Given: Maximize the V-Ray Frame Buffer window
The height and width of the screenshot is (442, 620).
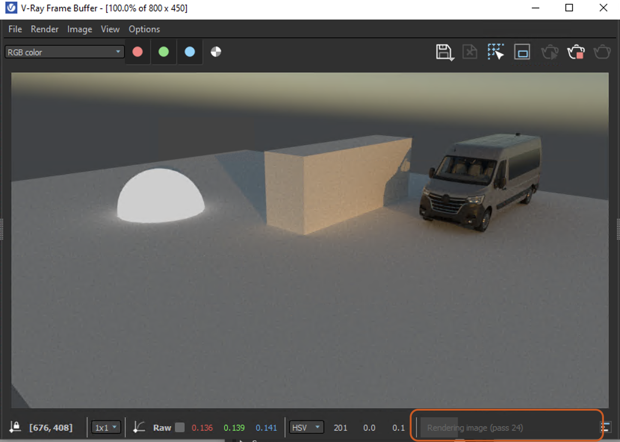Looking at the screenshot, I should [x=569, y=8].
